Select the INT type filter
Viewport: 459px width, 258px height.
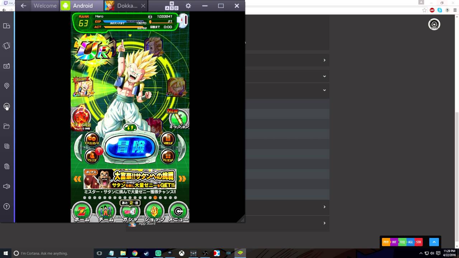click(394, 242)
